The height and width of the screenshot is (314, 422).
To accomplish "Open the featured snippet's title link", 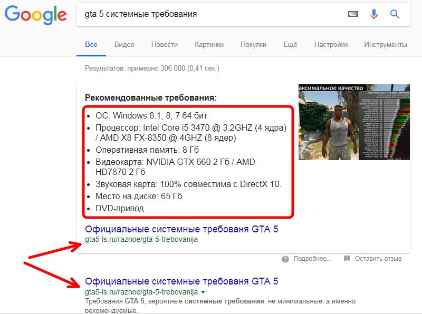I will [x=181, y=229].
